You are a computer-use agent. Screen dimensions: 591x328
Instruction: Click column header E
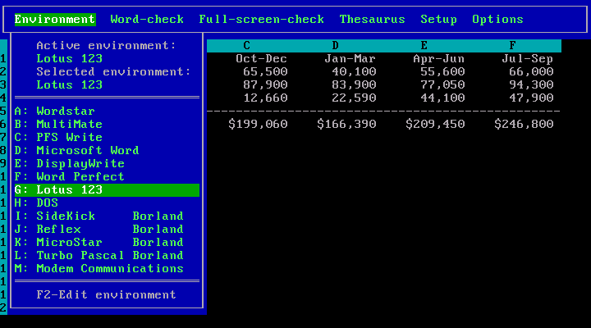coord(424,46)
